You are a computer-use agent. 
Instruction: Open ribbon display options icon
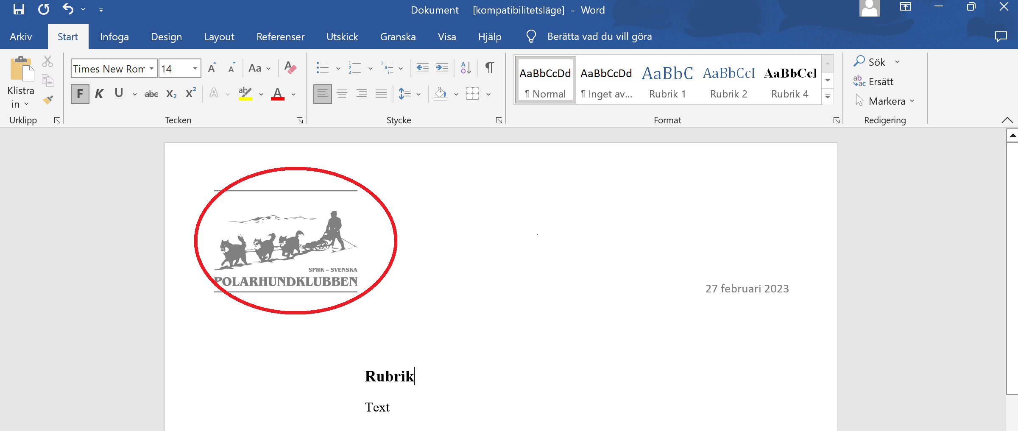coord(906,7)
